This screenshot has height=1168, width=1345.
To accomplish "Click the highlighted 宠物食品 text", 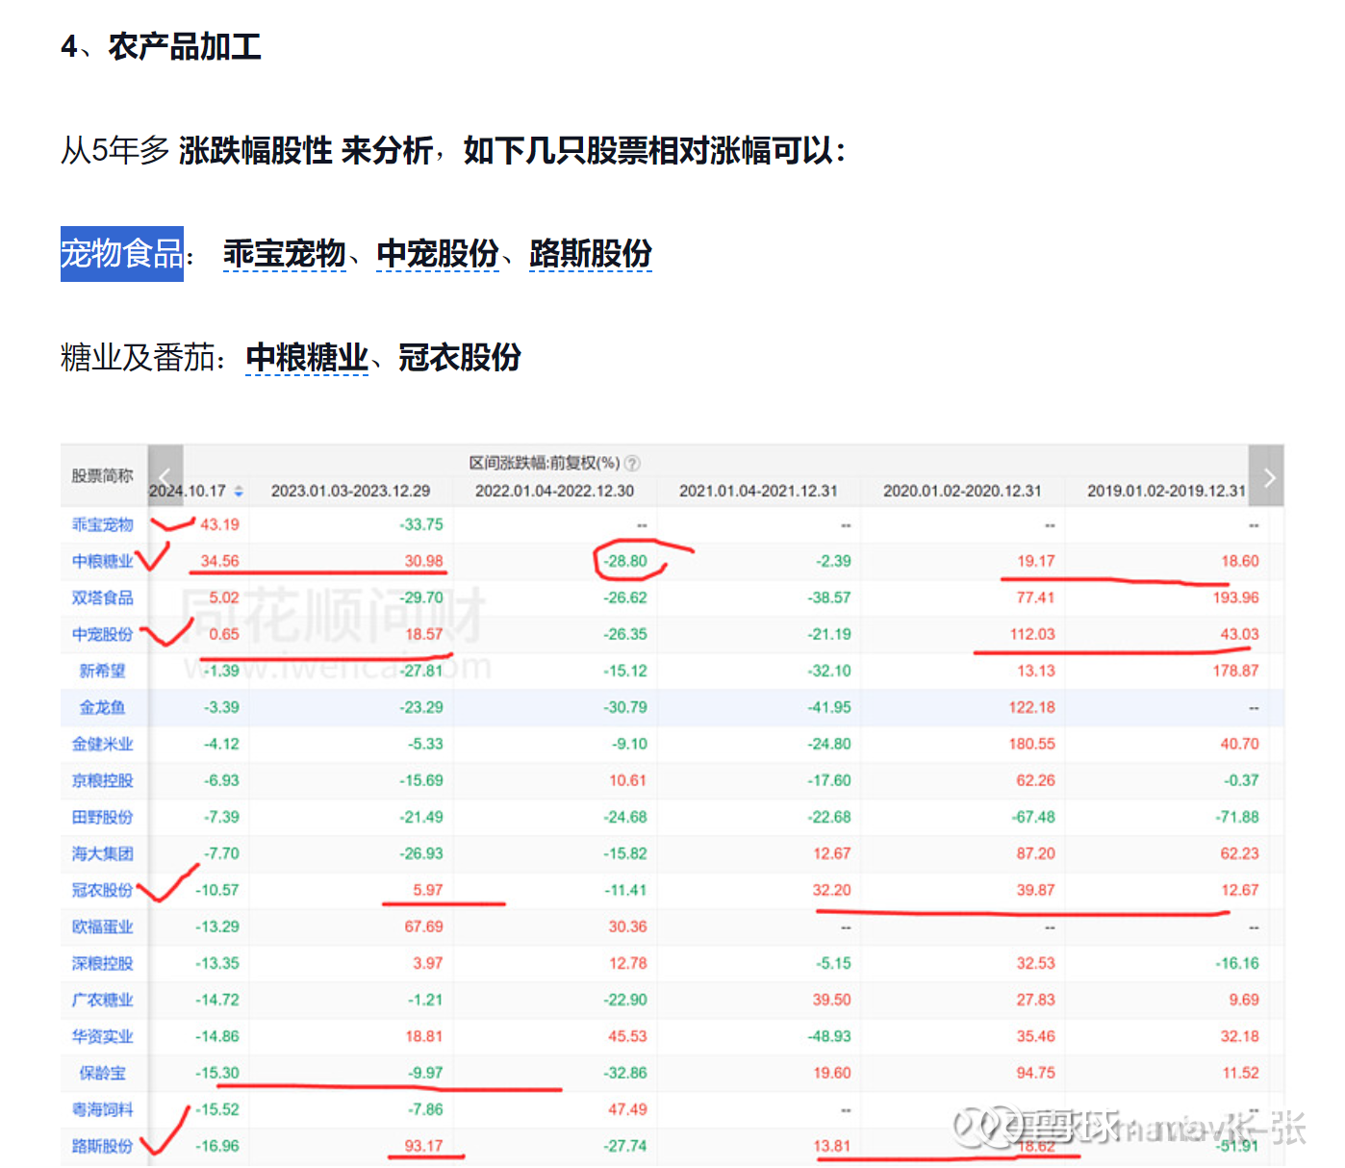I will (122, 254).
